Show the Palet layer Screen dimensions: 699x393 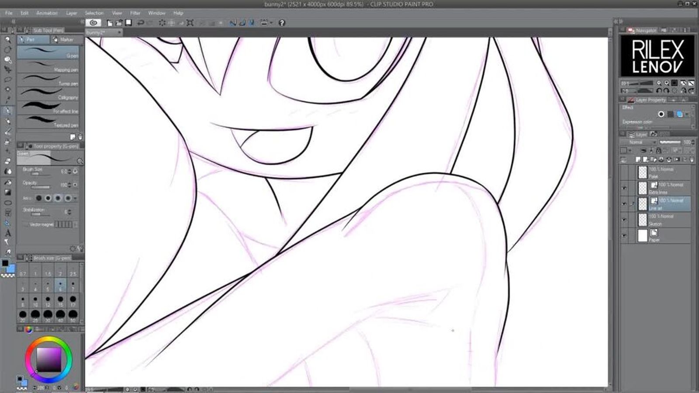(x=624, y=172)
